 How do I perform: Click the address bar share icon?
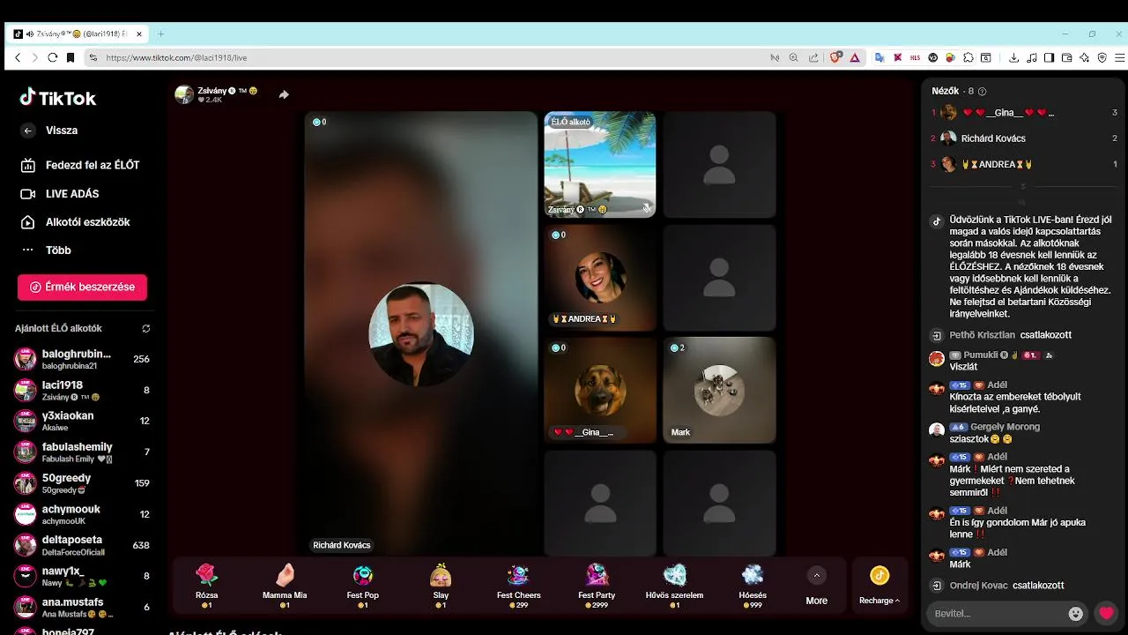tap(813, 57)
